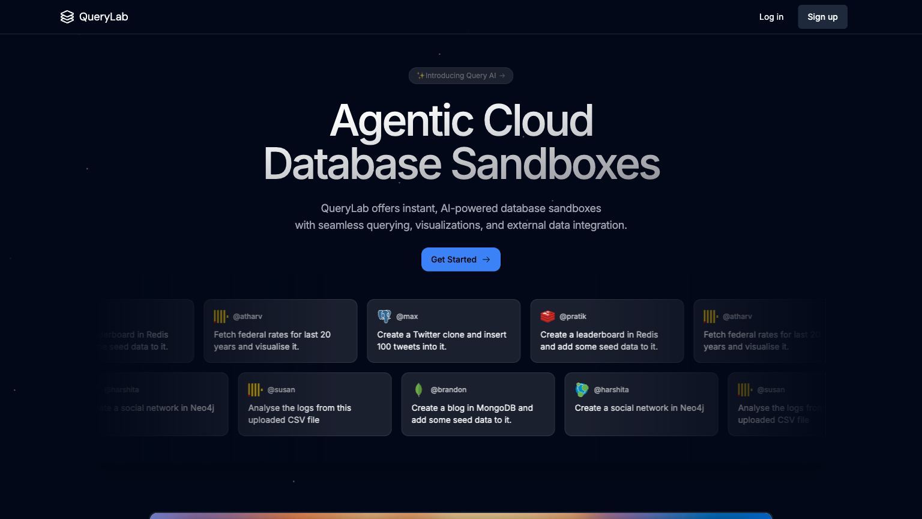922x519 pixels.
Task: Open the Log in page
Action: click(x=771, y=17)
